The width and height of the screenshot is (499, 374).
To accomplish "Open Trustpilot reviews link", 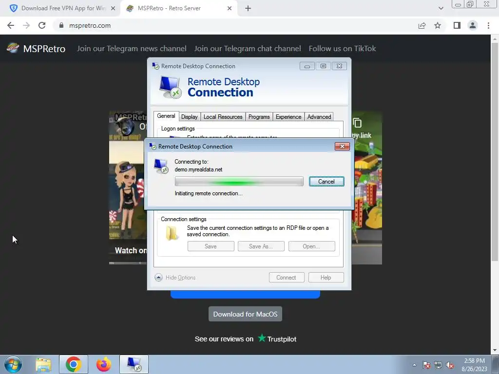I will tap(246, 339).
